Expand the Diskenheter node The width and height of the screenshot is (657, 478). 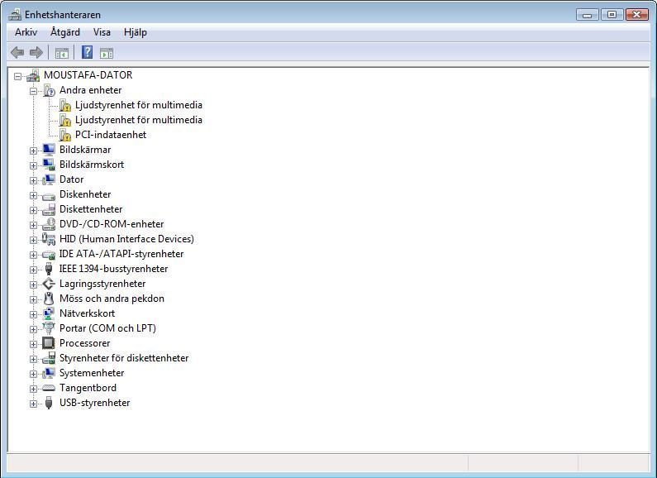[x=33, y=195]
